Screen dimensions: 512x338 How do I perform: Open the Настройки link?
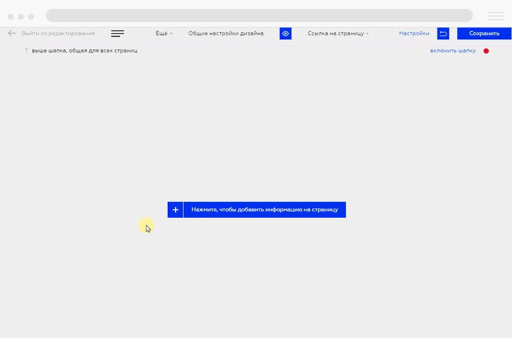coord(414,33)
